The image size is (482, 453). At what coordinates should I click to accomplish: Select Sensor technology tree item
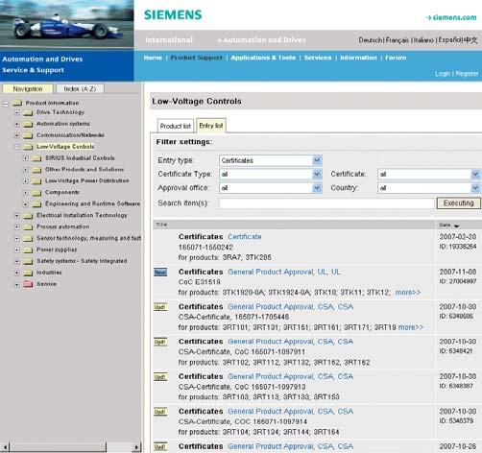tap(88, 238)
